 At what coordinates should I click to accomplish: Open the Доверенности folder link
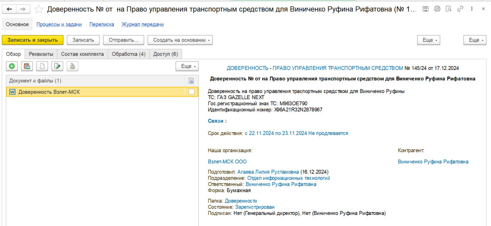click(x=241, y=201)
